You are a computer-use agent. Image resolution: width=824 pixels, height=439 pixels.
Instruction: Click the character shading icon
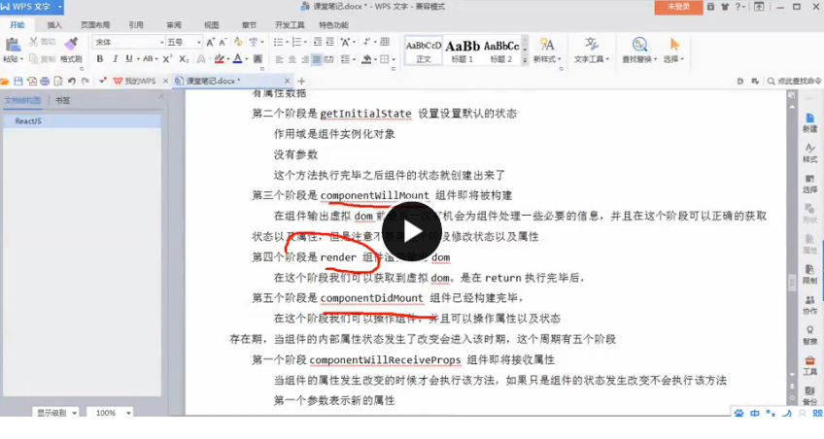coord(258,59)
